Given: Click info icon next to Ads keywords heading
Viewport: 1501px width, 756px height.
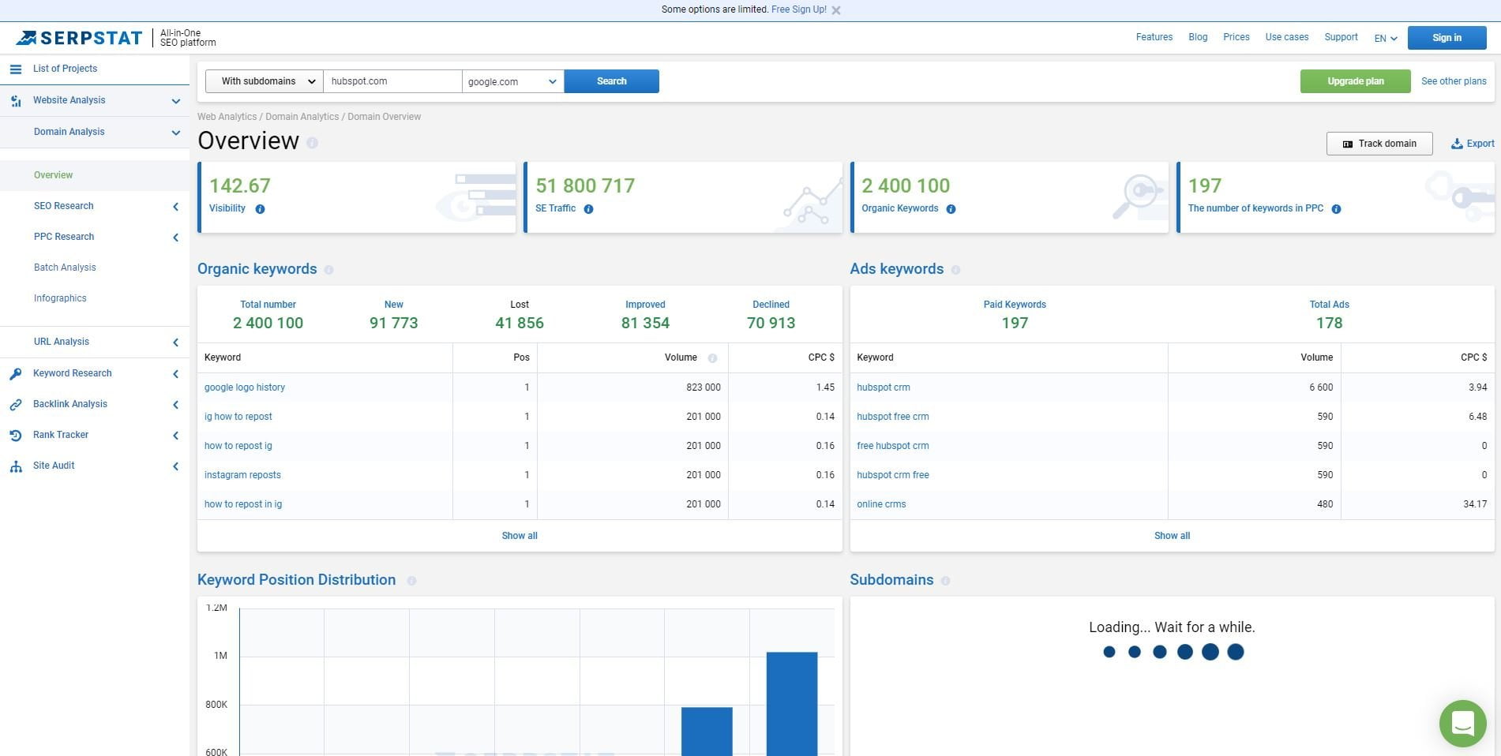Looking at the screenshot, I should click(955, 270).
